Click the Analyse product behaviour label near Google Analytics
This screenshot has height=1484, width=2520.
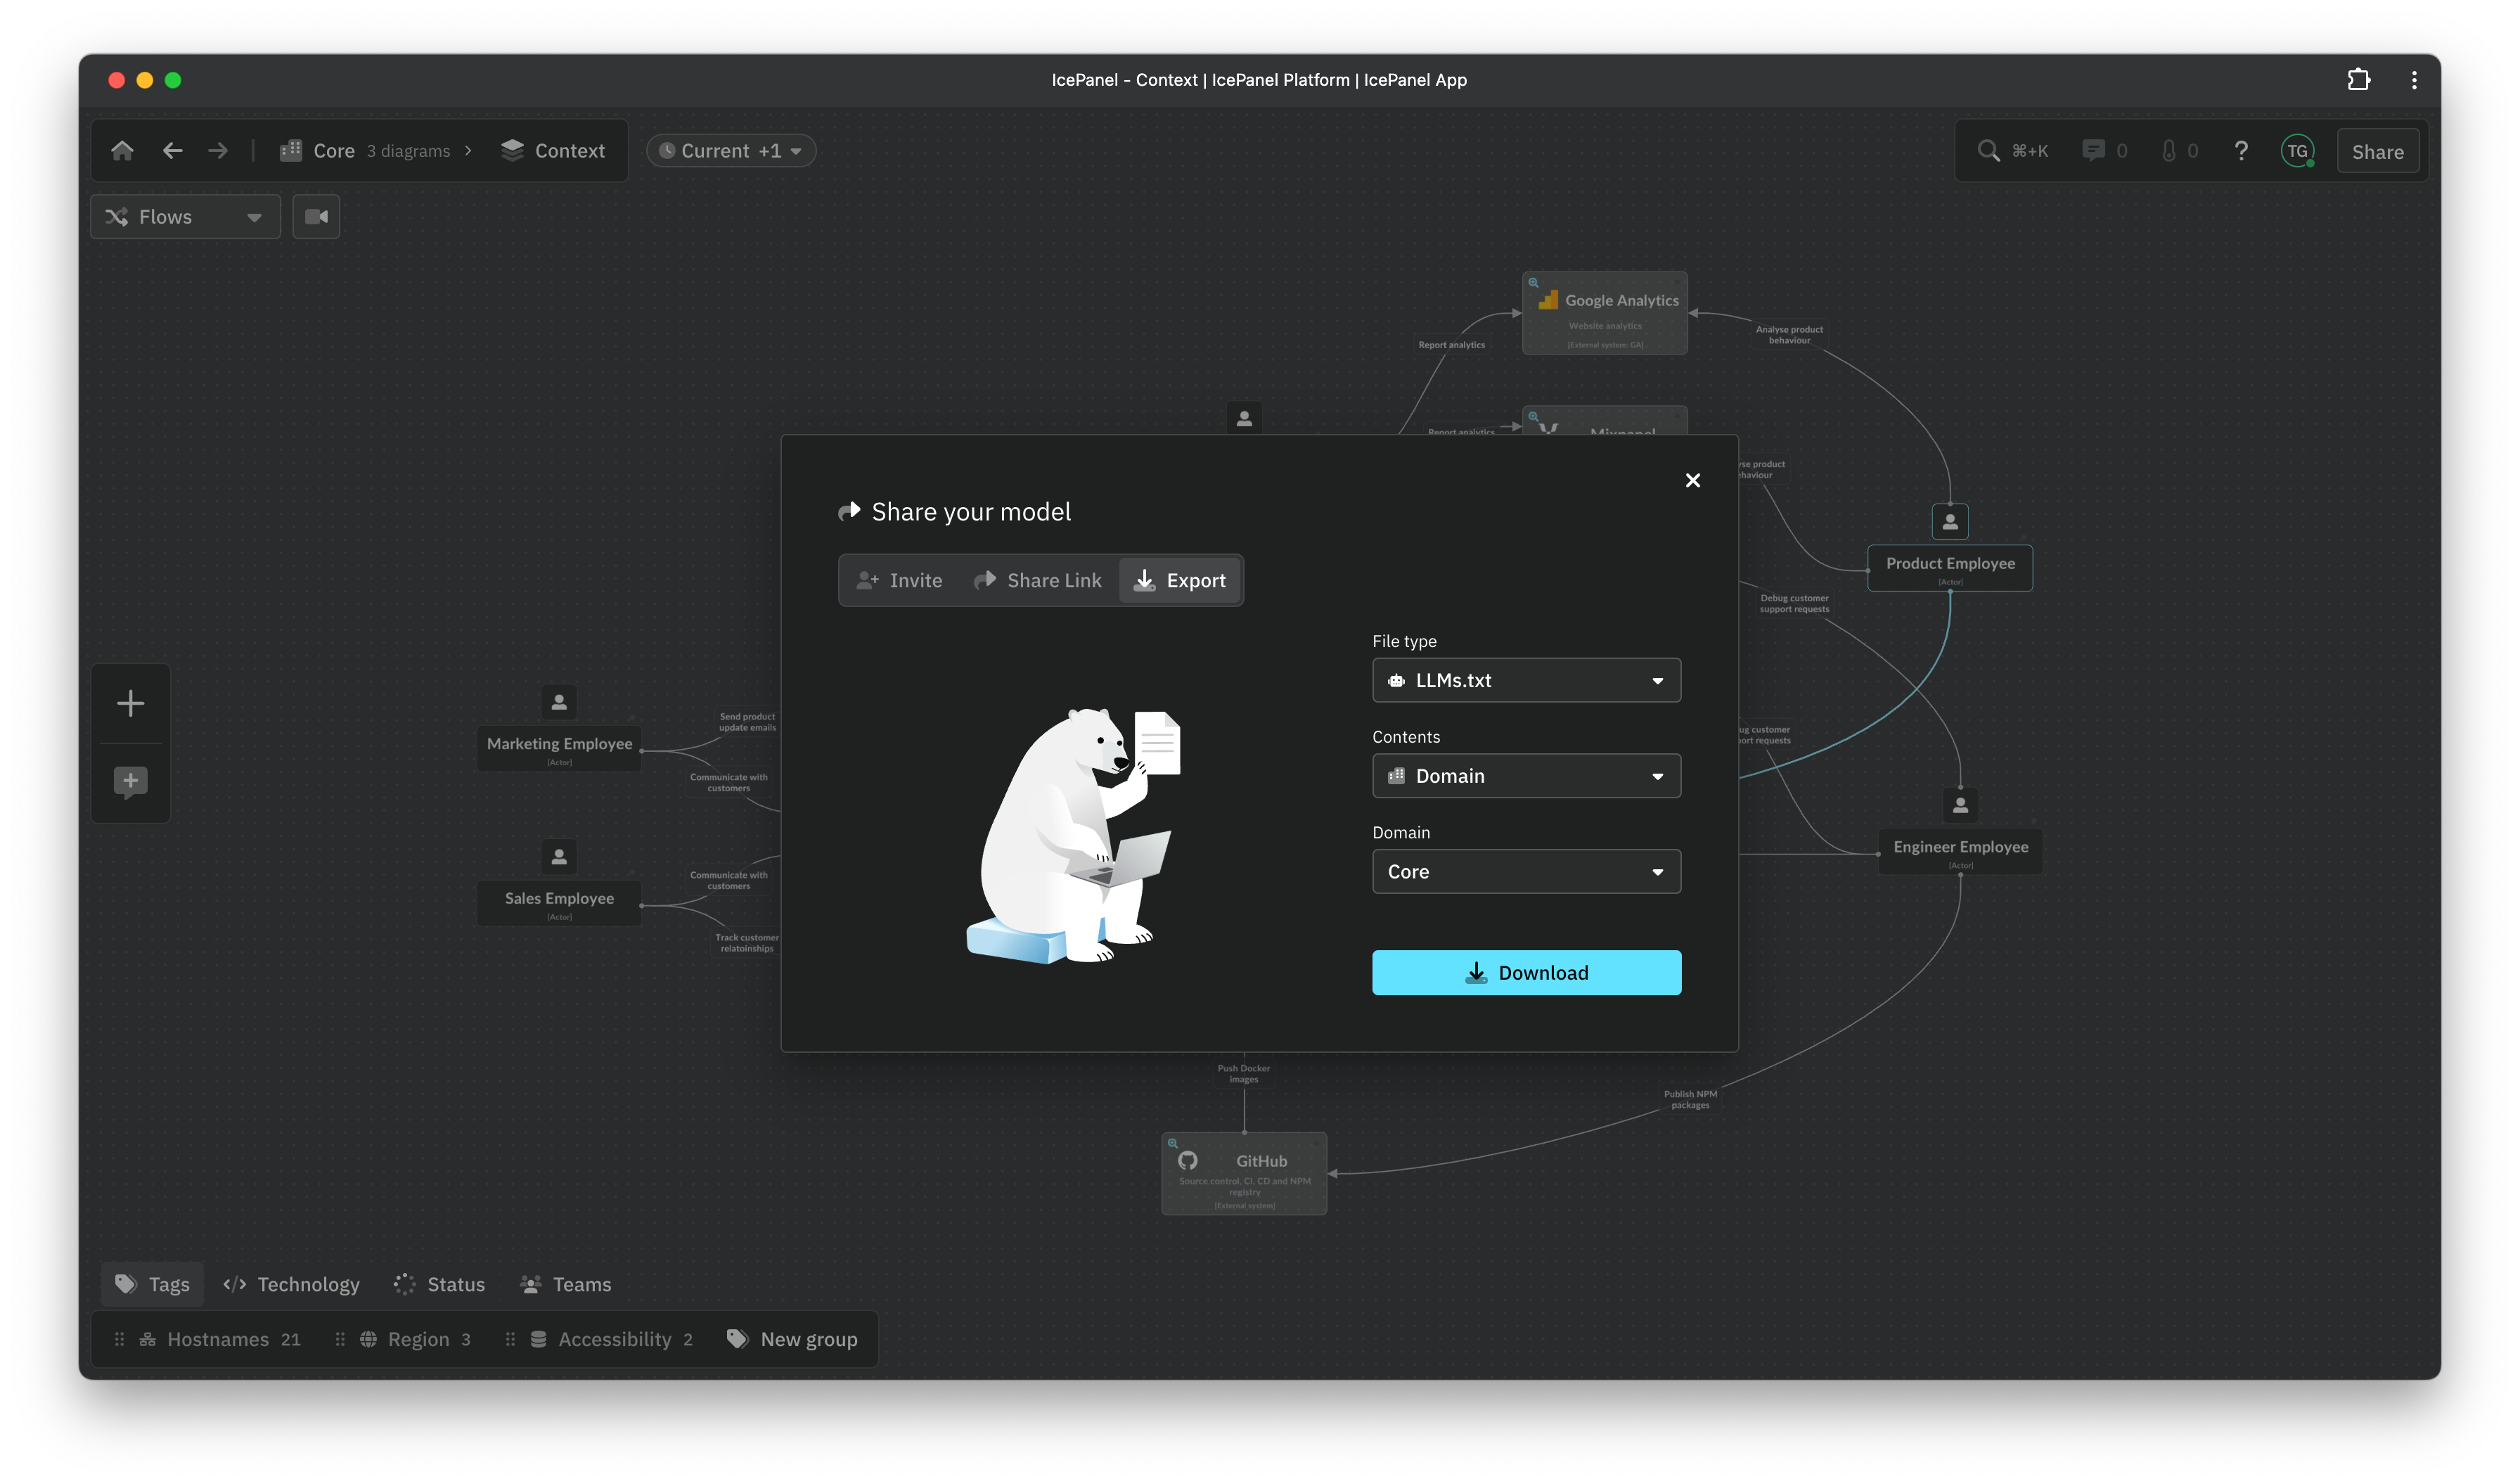click(x=1789, y=335)
